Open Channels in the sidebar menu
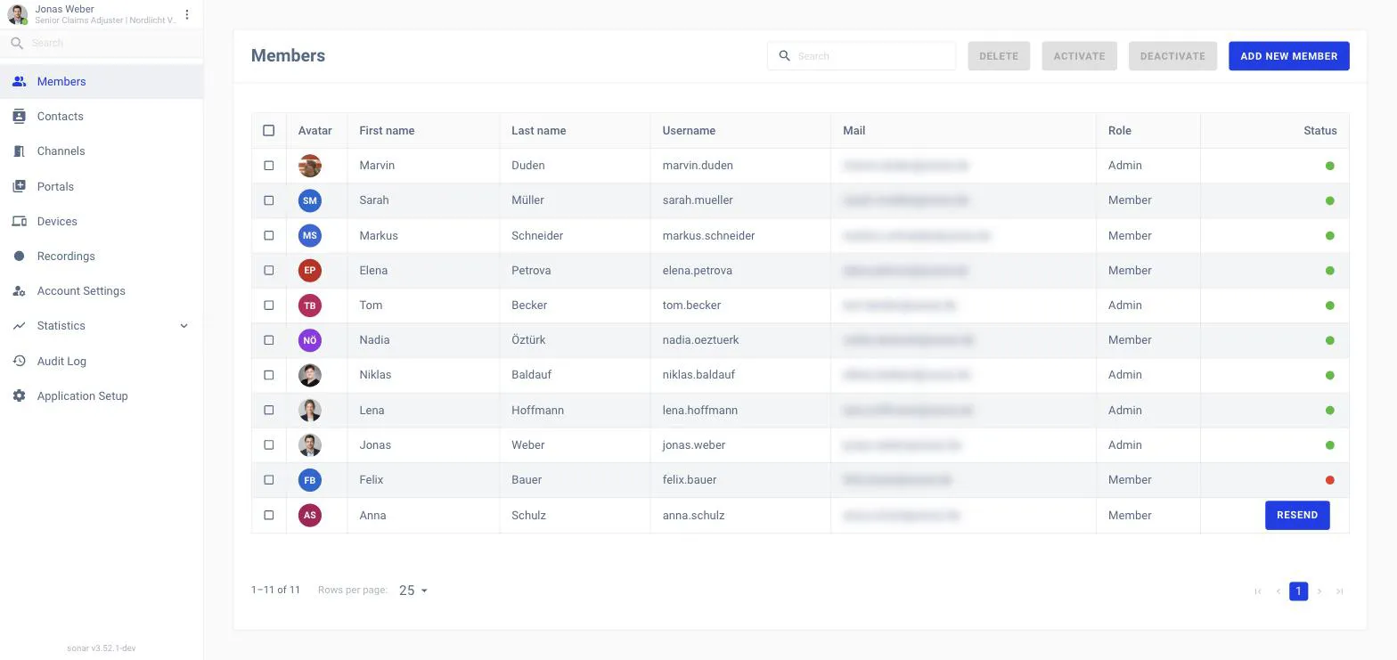 pyautogui.click(x=102, y=151)
